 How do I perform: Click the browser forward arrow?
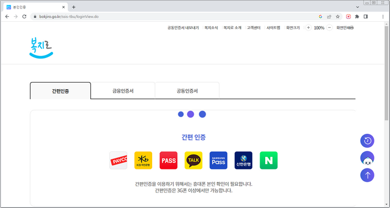coord(16,17)
